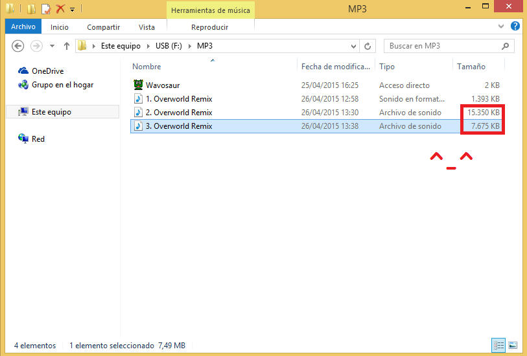Open the Help question mark icon
The height and width of the screenshot is (356, 527).
click(x=515, y=27)
